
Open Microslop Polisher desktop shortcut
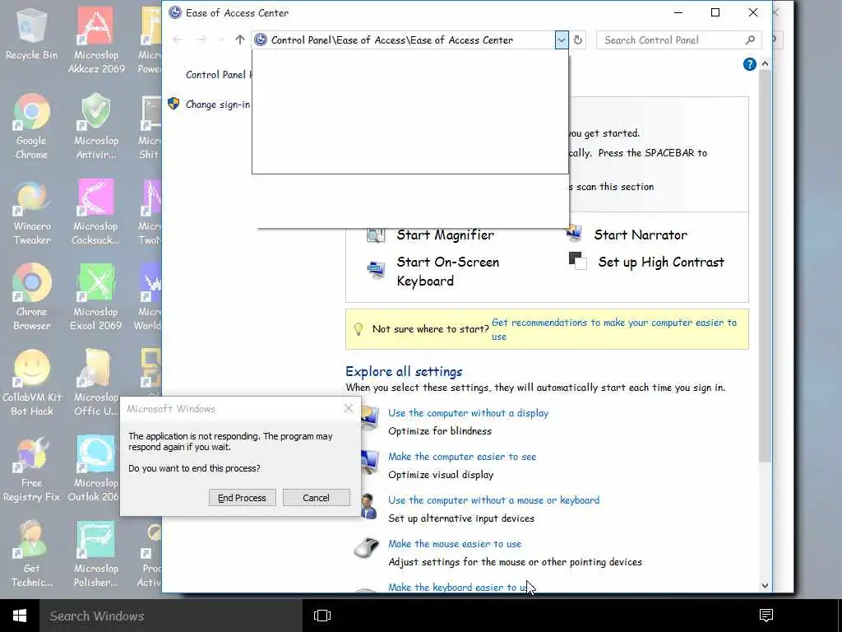click(x=95, y=554)
